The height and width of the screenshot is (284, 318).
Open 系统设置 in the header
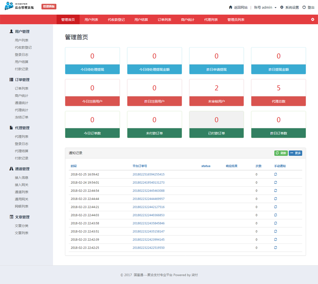(x=292, y=8)
